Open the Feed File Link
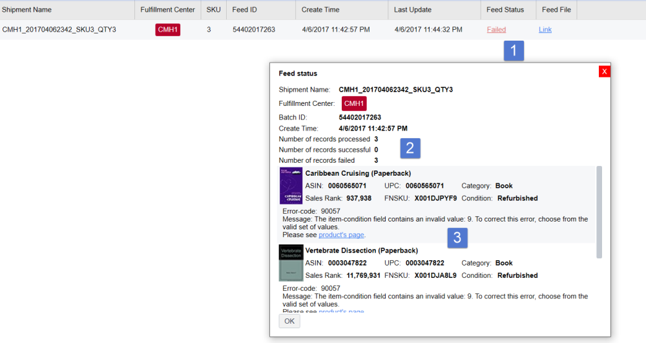Image resolution: width=646 pixels, height=343 pixels. pos(545,30)
